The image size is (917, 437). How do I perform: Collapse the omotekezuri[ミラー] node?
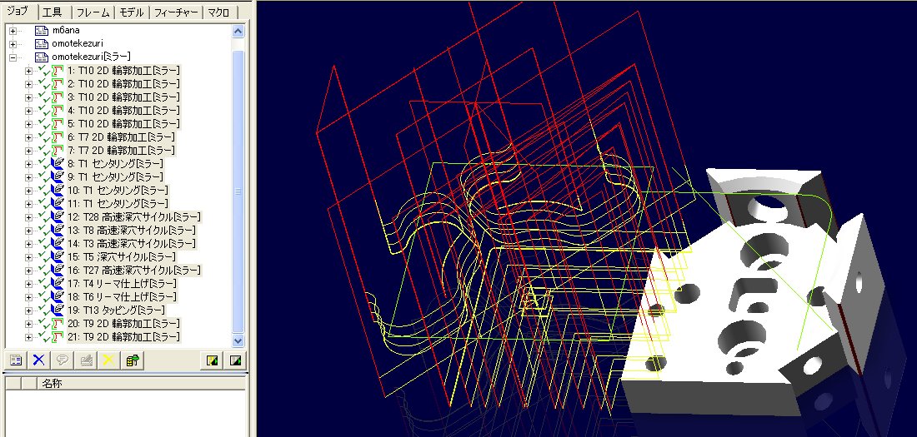pos(13,57)
